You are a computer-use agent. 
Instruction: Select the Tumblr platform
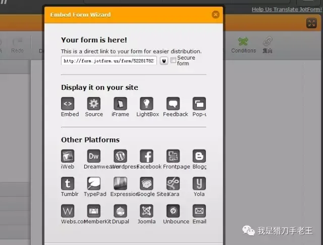68,183
